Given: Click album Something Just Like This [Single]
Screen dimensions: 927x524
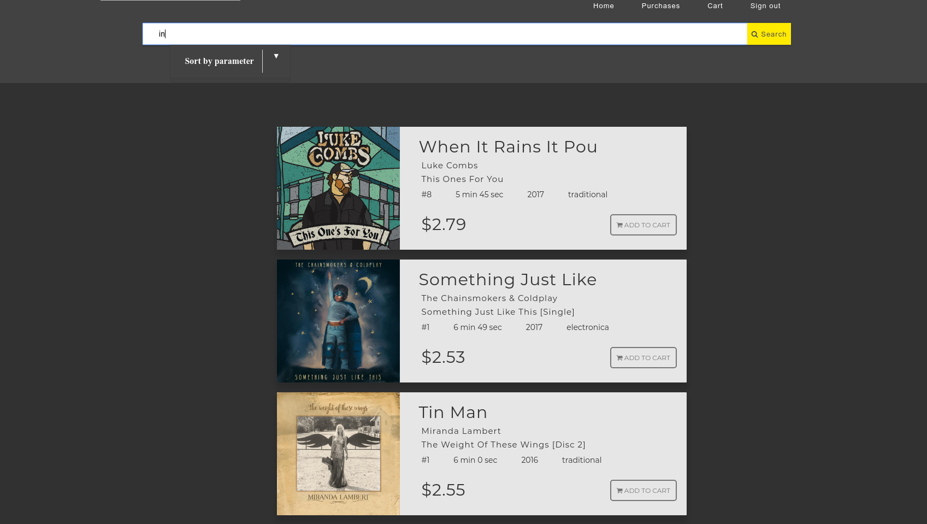Looking at the screenshot, I should pos(498,312).
